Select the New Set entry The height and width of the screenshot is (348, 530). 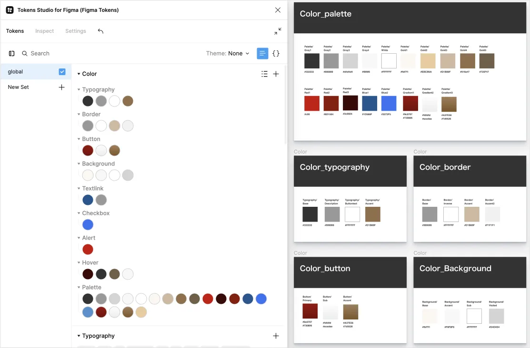coord(19,87)
